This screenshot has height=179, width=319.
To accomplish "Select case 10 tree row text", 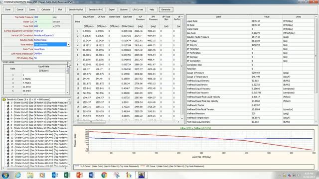I will (39, 131).
